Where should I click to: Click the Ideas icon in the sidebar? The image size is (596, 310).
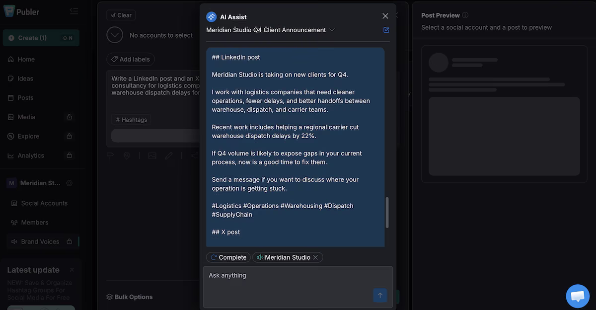(11, 78)
